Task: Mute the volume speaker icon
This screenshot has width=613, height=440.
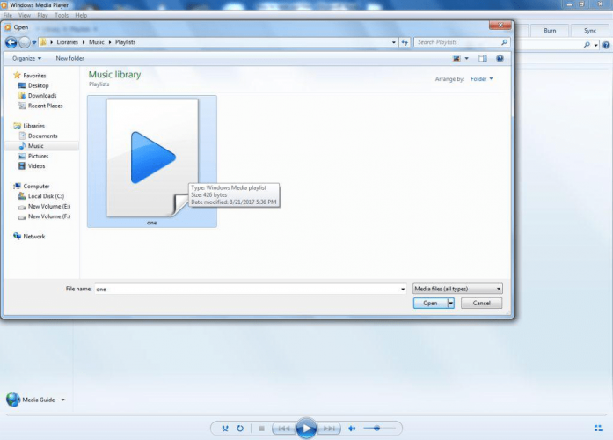Action: tap(352, 429)
